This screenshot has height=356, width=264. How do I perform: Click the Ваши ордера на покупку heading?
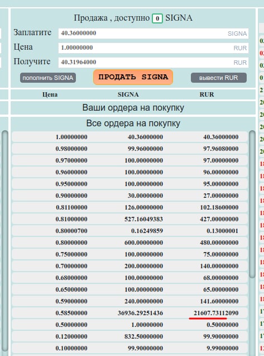[x=133, y=108]
